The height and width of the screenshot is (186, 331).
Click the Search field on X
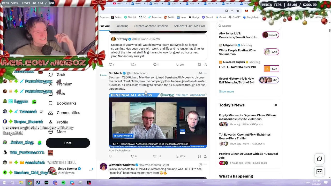[249, 26]
